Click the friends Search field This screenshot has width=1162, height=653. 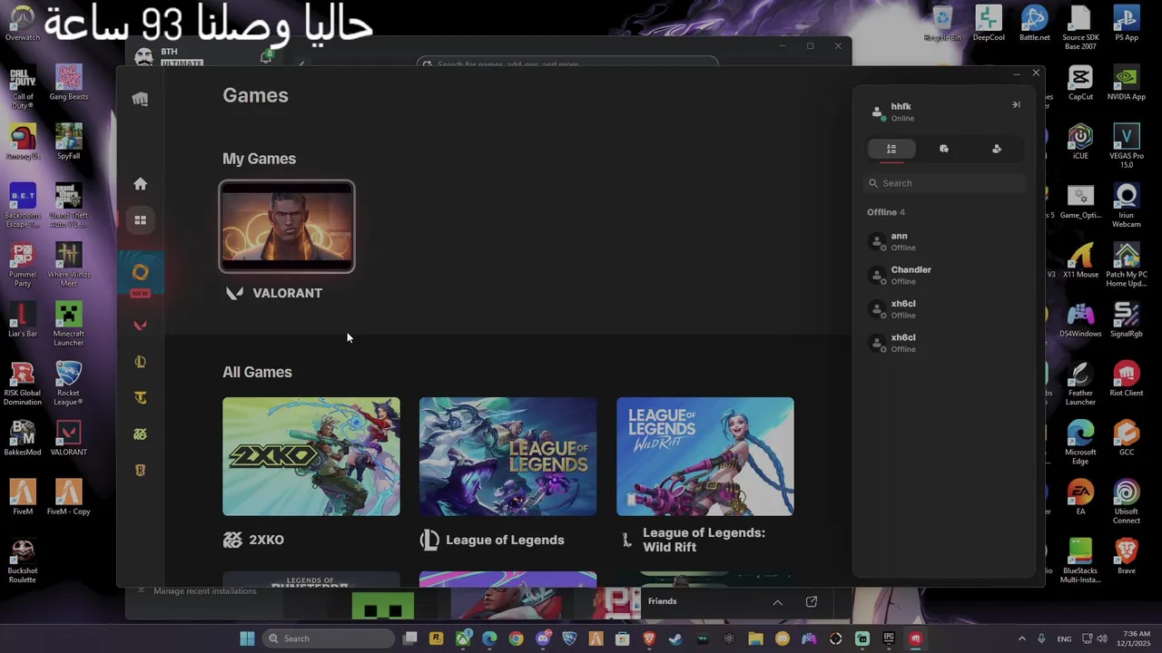[944, 183]
